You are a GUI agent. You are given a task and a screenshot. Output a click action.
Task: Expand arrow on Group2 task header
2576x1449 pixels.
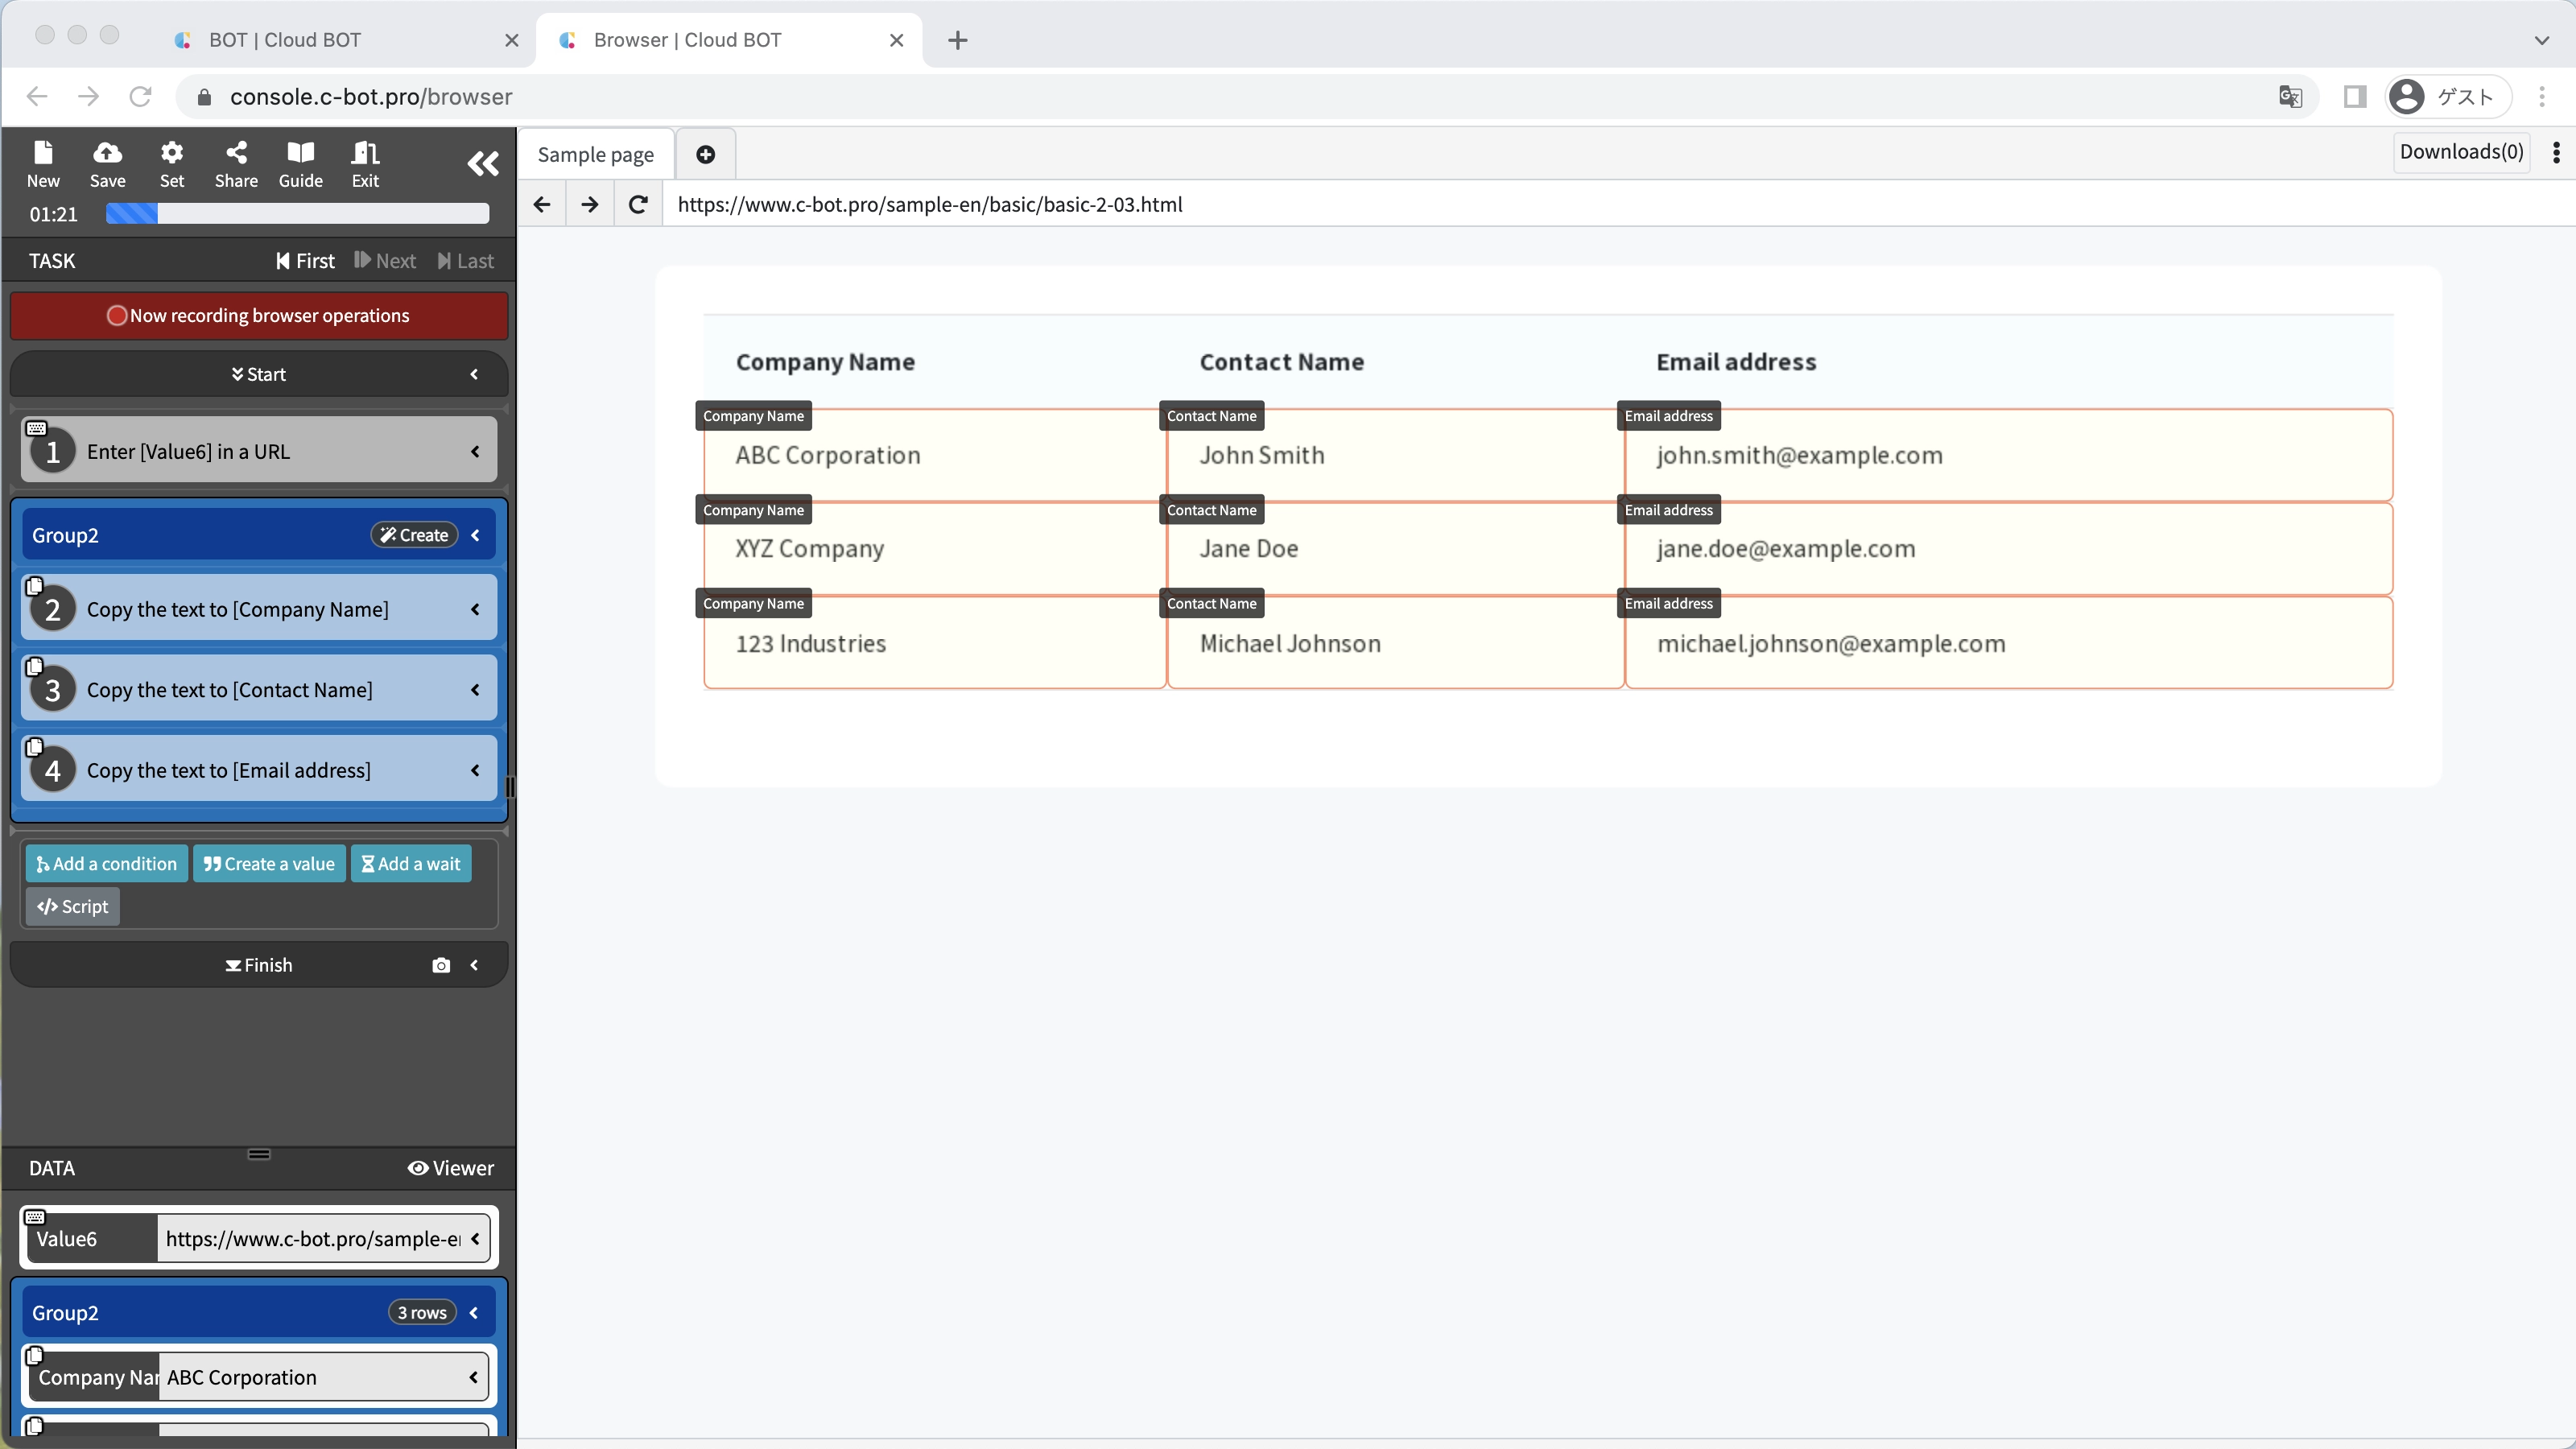476,535
